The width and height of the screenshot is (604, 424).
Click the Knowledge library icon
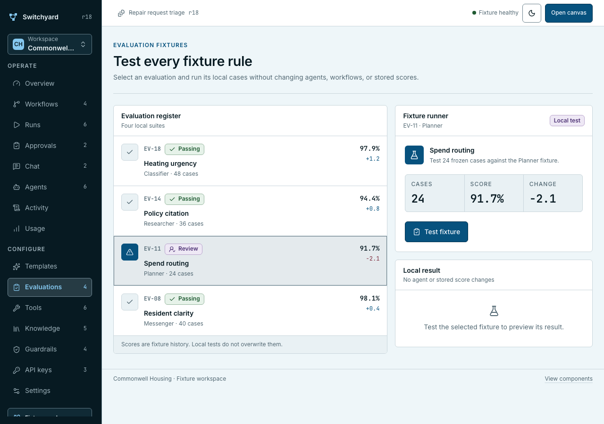click(17, 328)
